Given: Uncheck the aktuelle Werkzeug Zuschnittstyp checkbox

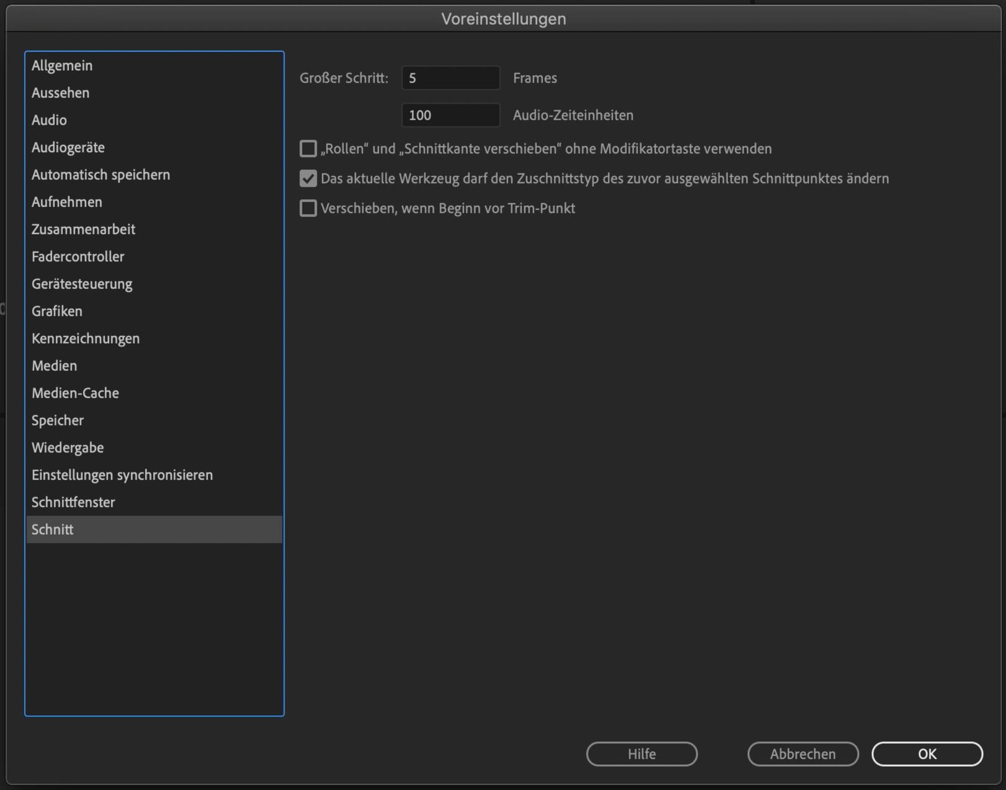Looking at the screenshot, I should click(308, 179).
